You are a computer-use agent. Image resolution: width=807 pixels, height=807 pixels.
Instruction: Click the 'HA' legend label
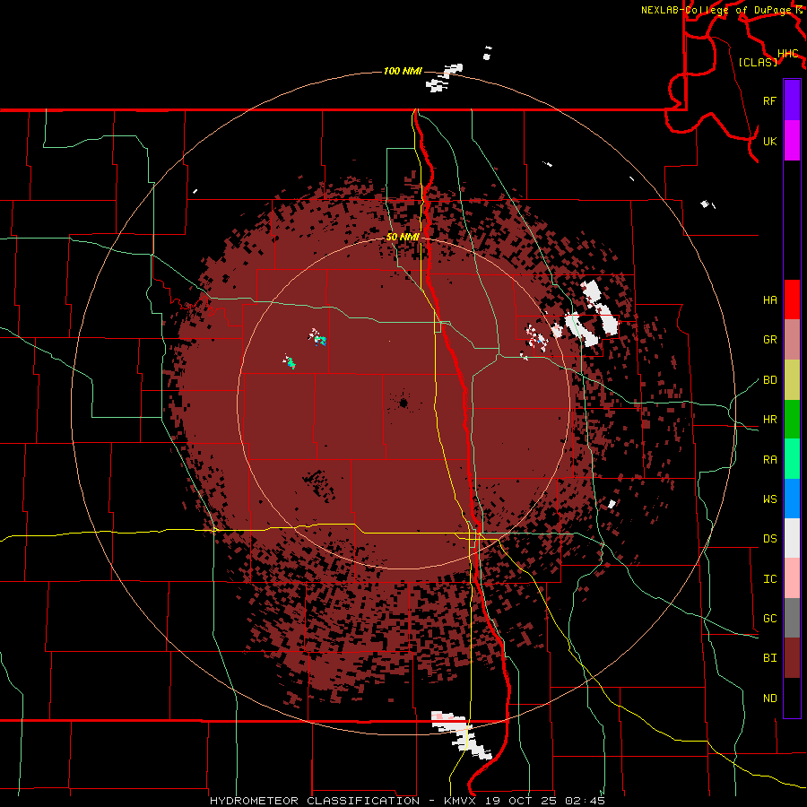[x=769, y=300]
